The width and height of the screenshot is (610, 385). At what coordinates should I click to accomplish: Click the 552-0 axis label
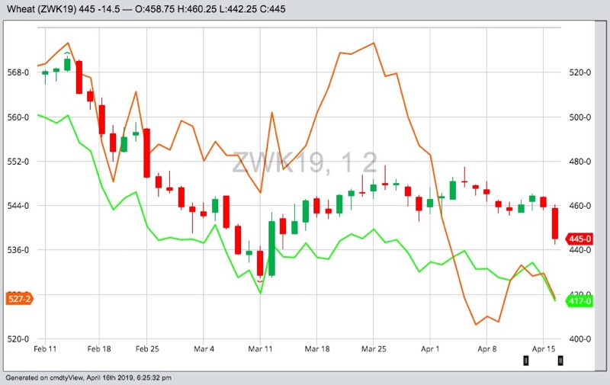click(x=18, y=162)
